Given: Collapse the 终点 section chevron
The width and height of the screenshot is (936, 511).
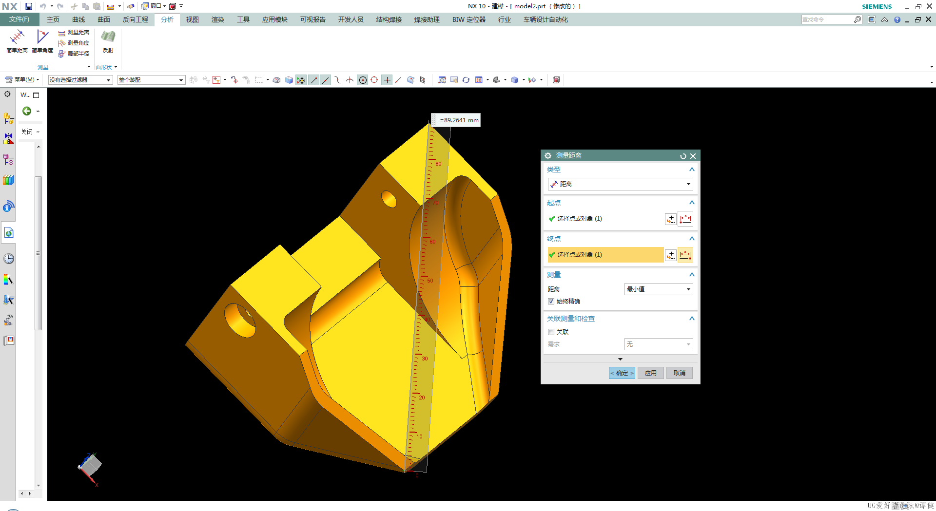Looking at the screenshot, I should (x=691, y=239).
